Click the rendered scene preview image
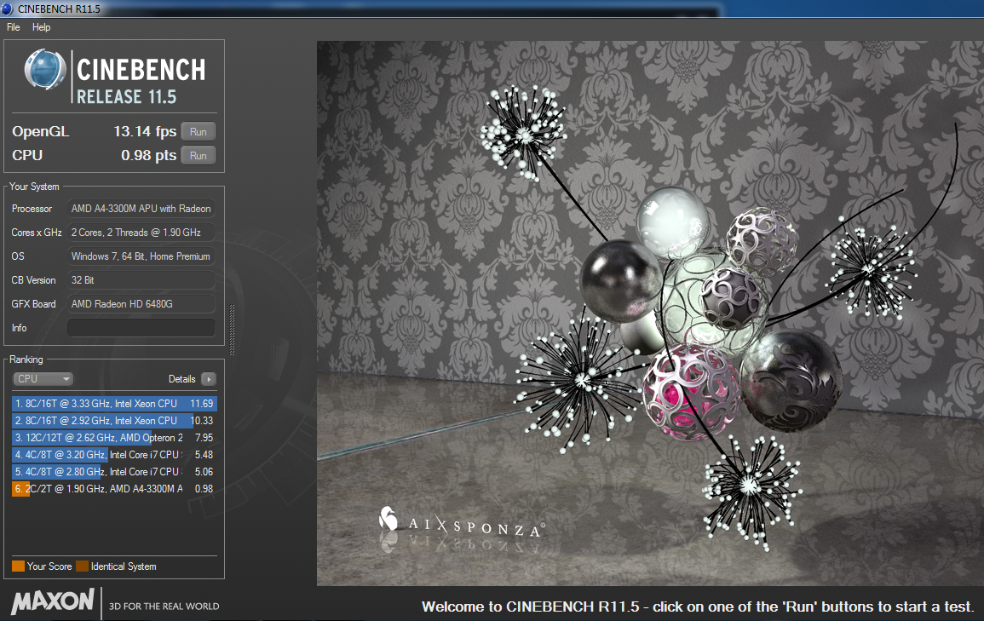The height and width of the screenshot is (621, 984). (650, 313)
